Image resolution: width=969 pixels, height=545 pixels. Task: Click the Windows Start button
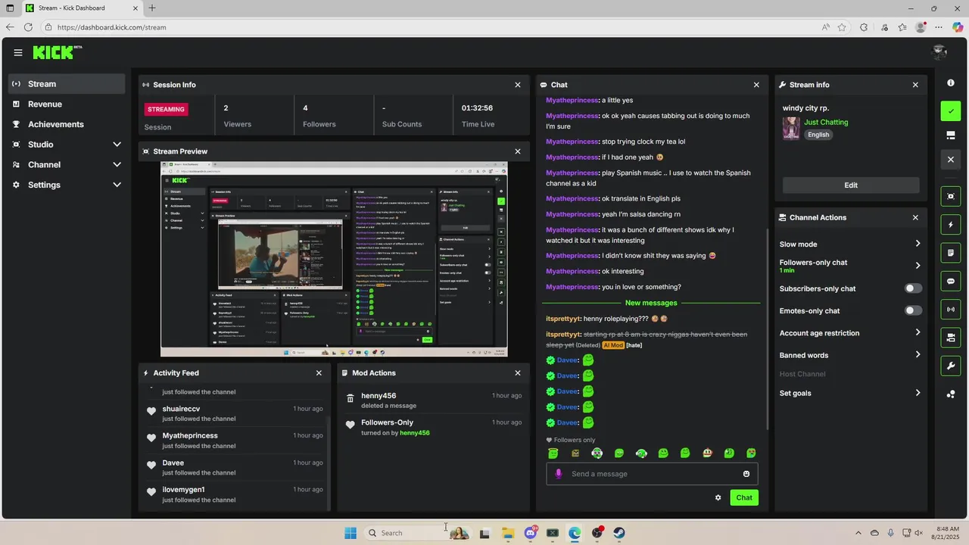pos(351,533)
